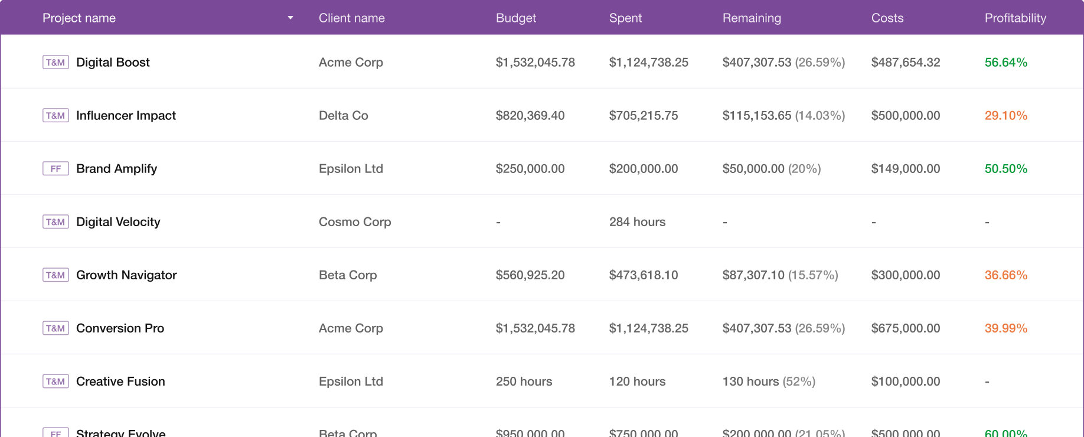
Task: Select the Digital Velocity project row
Action: 118,221
